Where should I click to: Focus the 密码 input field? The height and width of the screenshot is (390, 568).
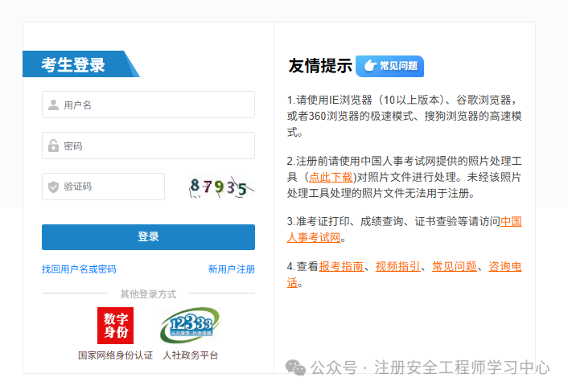click(x=148, y=146)
